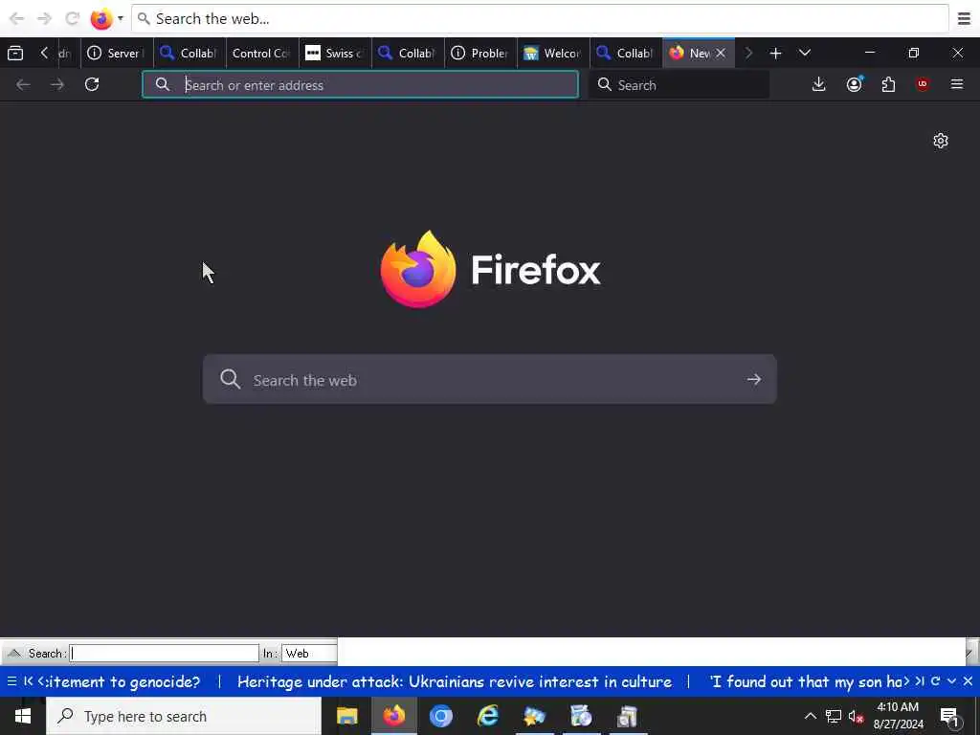This screenshot has height=735, width=980.
Task: Open the outer top bar hamburger menu
Action: coord(964,19)
